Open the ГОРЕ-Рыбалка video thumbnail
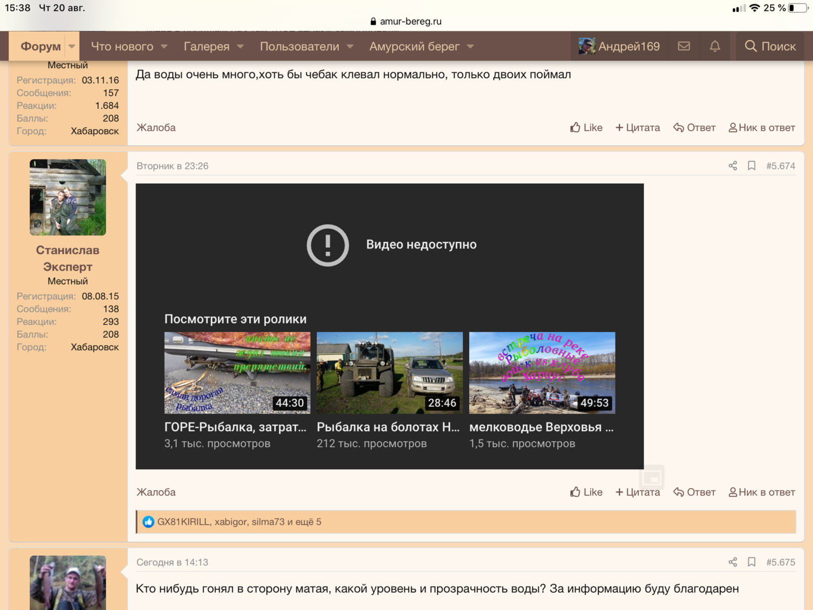Viewport: 813px width, 610px height. (237, 373)
